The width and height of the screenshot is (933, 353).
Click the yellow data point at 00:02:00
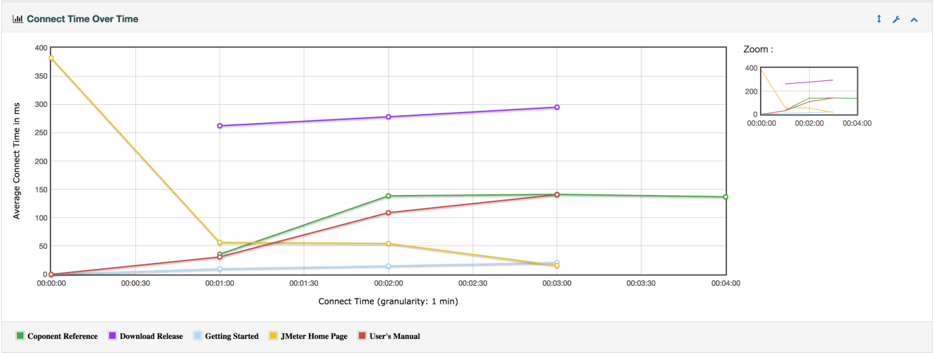388,244
